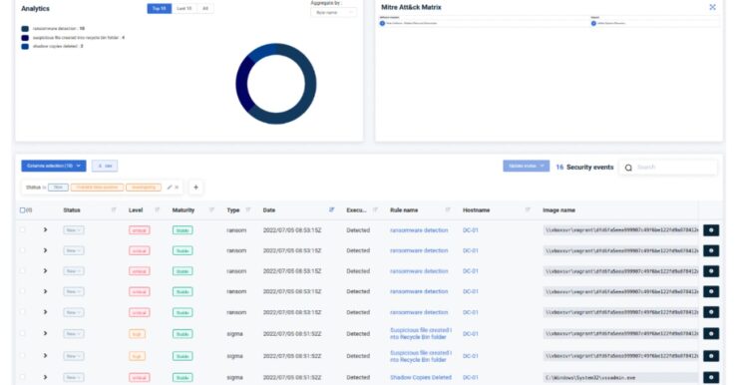Tick checkbox of first ransomware detection row
736x385 pixels.
pyautogui.click(x=22, y=230)
